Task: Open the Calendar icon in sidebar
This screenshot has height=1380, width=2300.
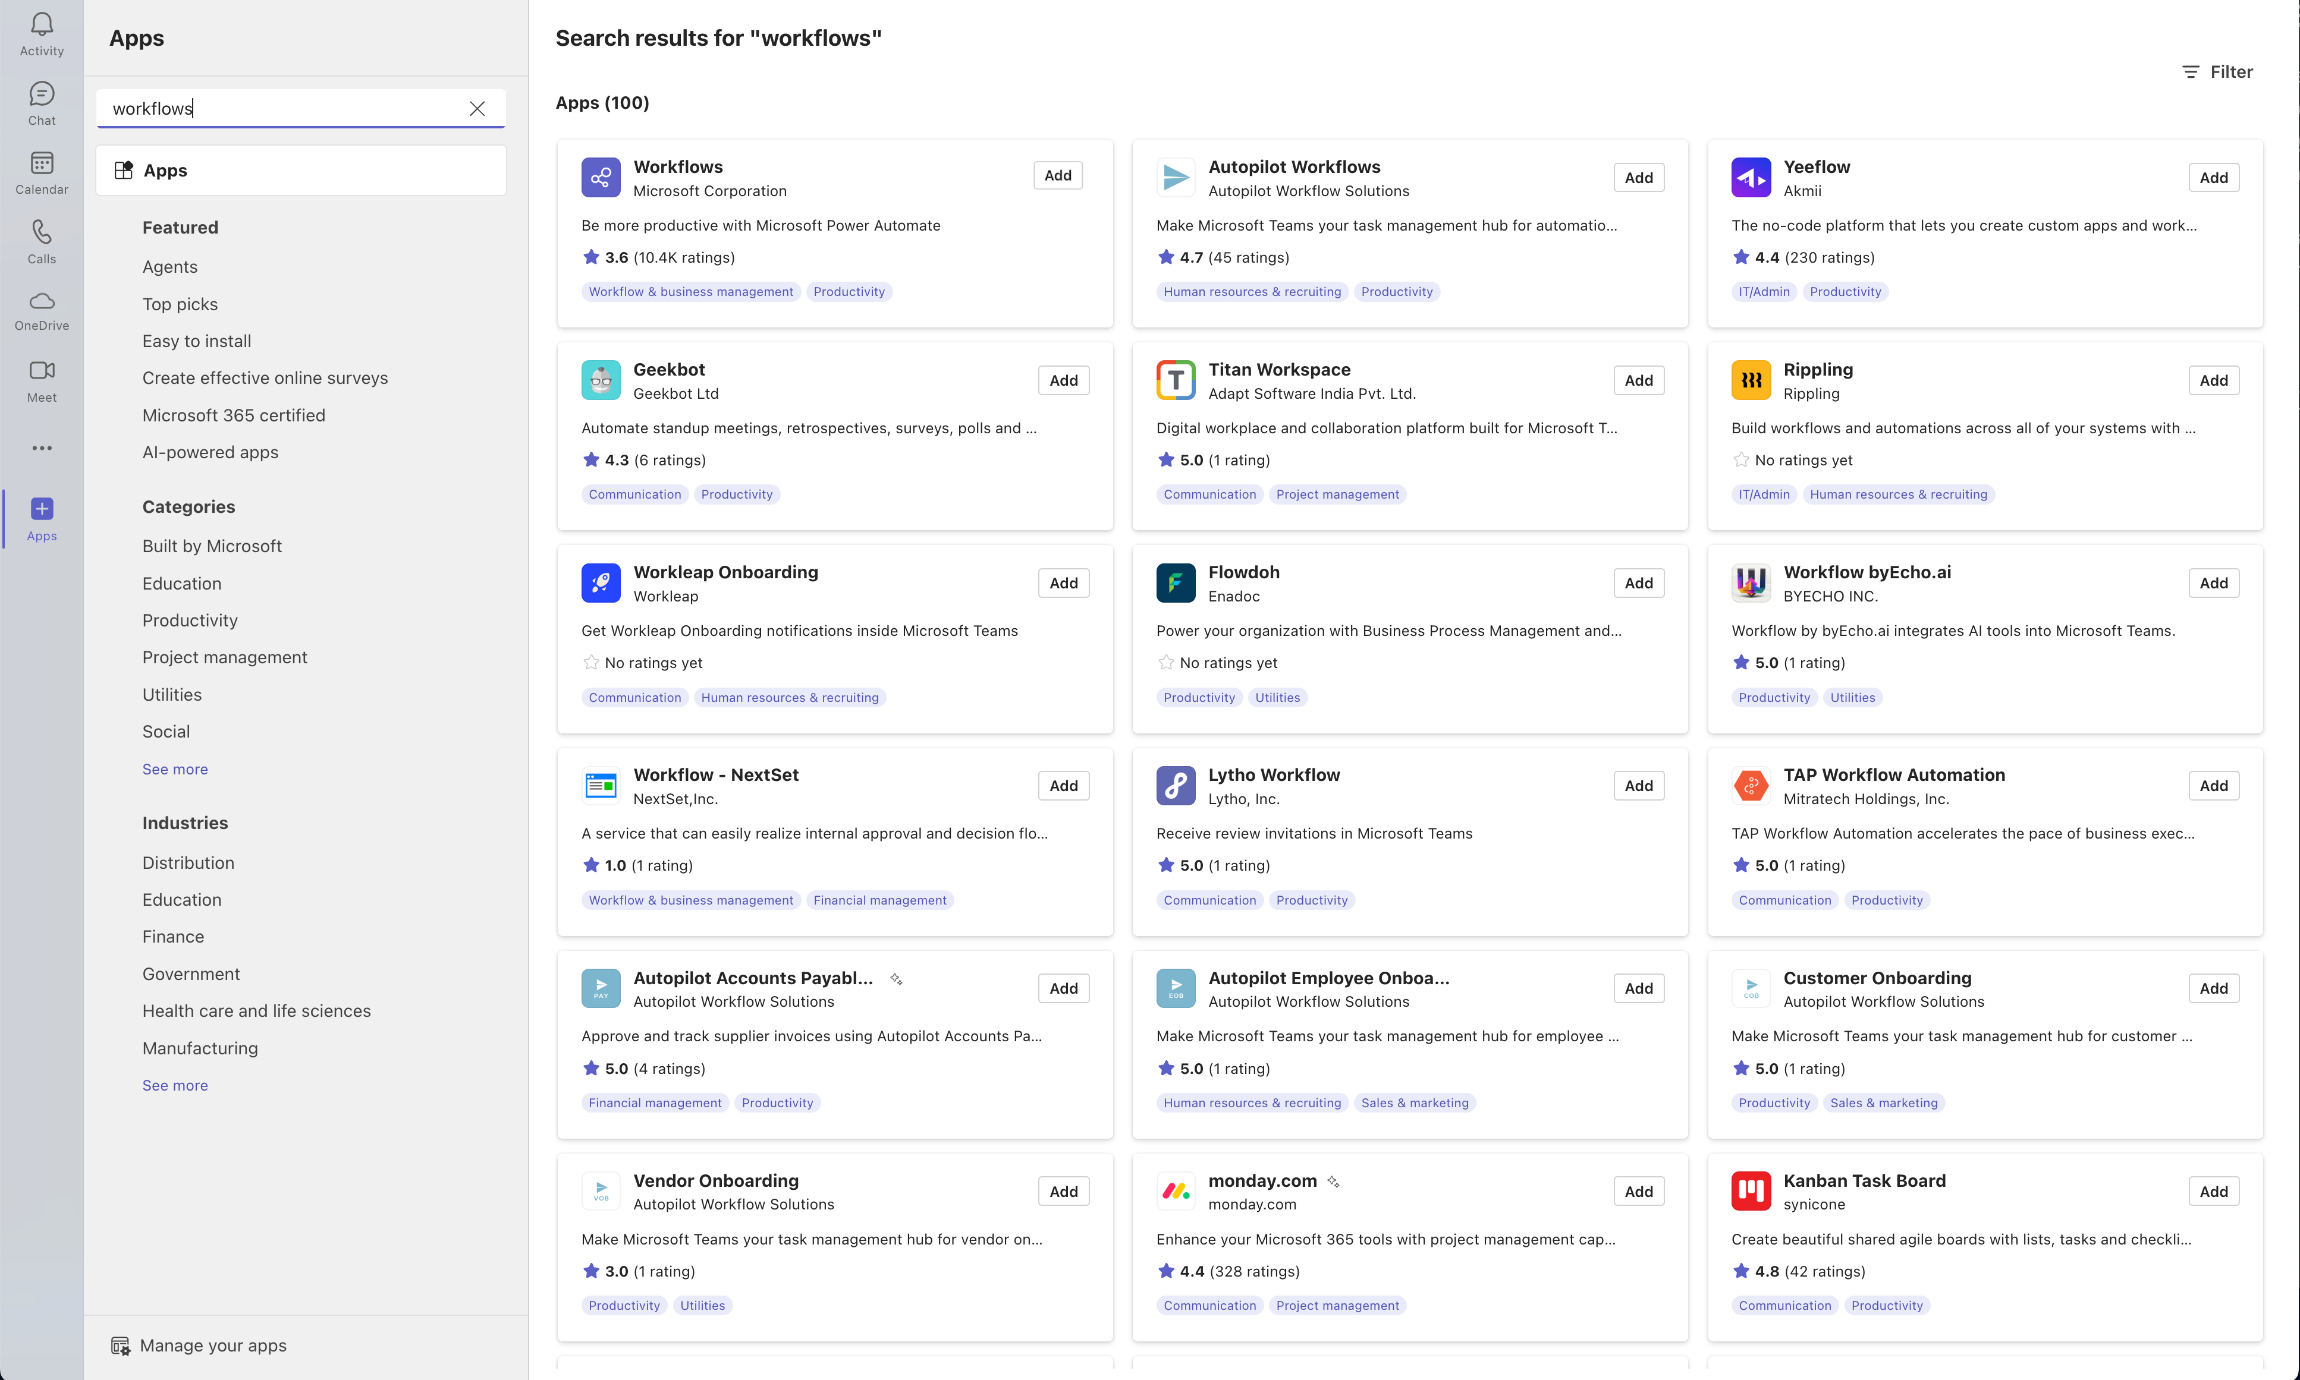Action: pyautogui.click(x=42, y=163)
